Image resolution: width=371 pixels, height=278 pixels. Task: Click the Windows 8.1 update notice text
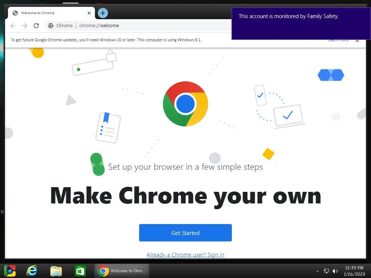106,40
